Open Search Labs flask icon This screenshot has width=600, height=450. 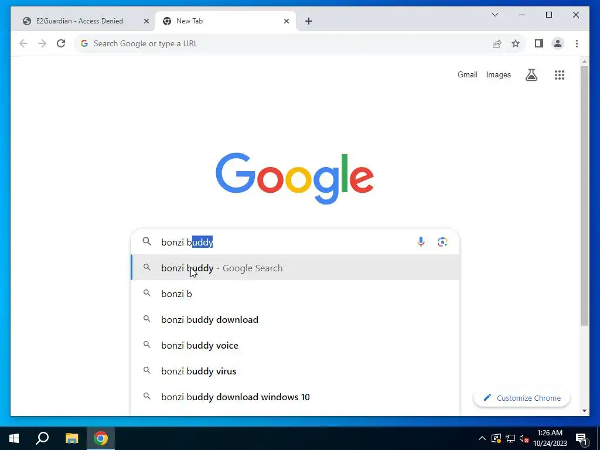[x=531, y=75]
